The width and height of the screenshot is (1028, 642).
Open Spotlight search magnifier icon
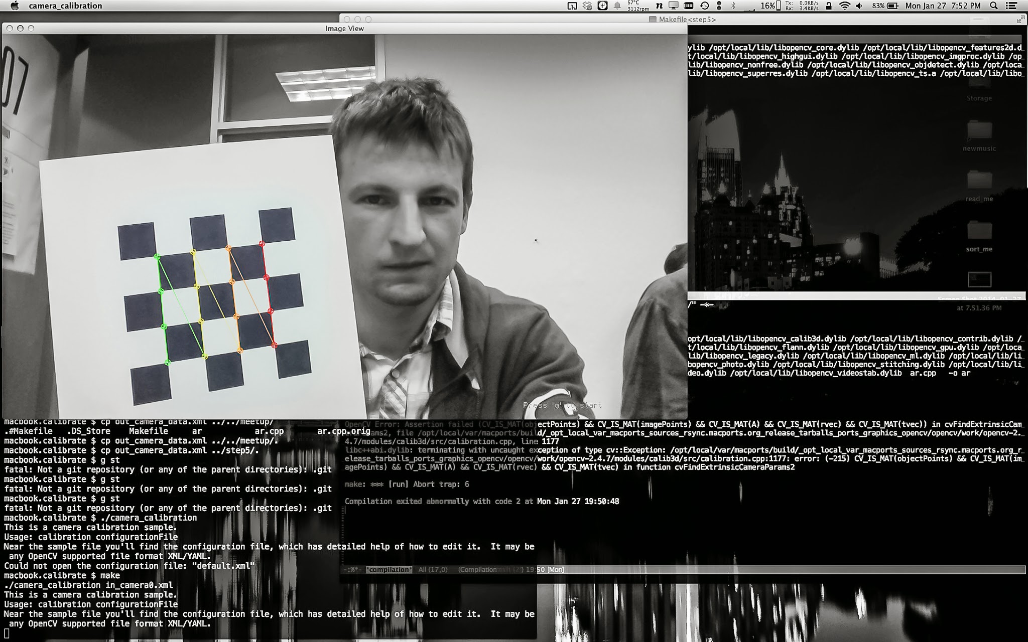tap(993, 6)
